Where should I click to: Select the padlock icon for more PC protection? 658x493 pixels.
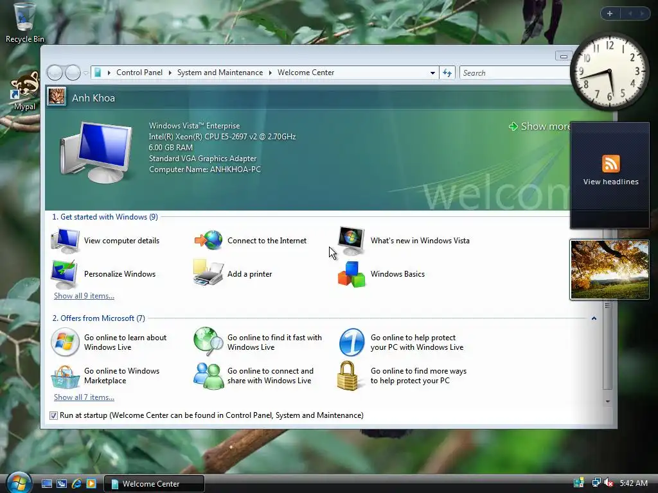(x=348, y=376)
